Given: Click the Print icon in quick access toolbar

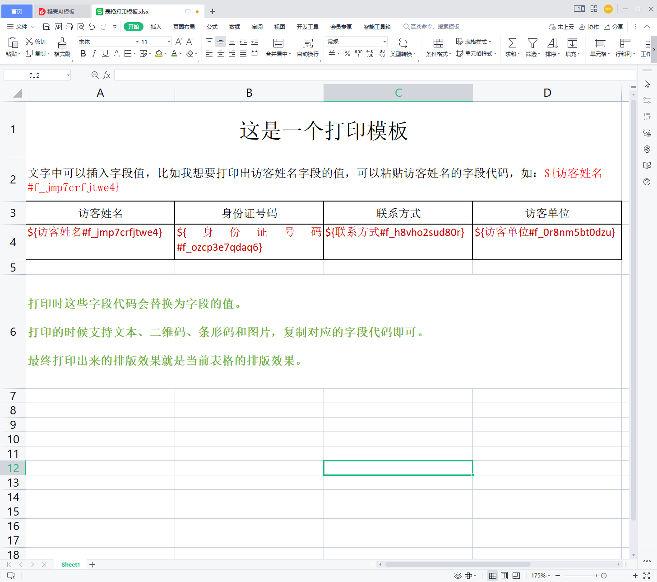Looking at the screenshot, I should (x=69, y=27).
